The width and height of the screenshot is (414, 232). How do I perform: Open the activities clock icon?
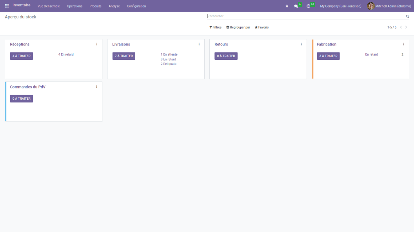(x=309, y=6)
